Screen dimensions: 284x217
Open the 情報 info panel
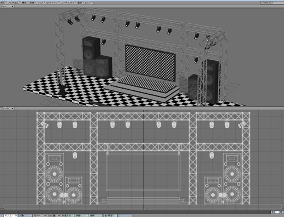pyautogui.click(x=95, y=215)
